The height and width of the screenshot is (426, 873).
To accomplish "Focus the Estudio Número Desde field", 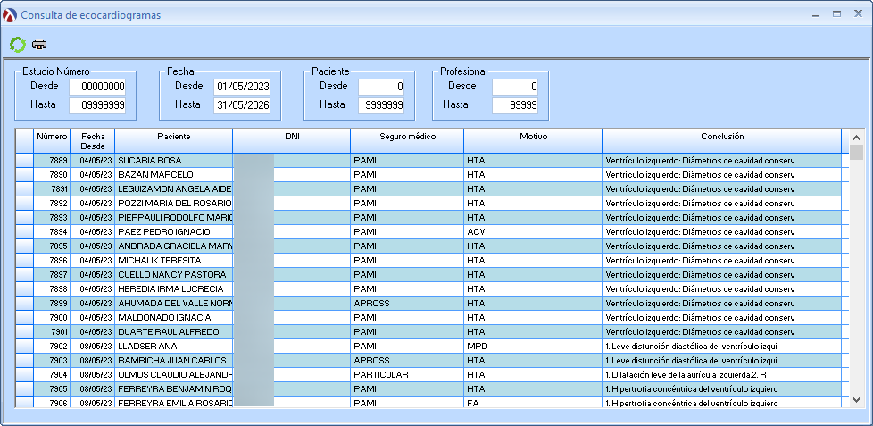I will pos(97,87).
